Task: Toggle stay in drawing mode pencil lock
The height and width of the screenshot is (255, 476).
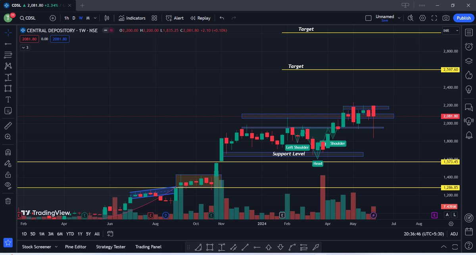Action: pos(8,163)
